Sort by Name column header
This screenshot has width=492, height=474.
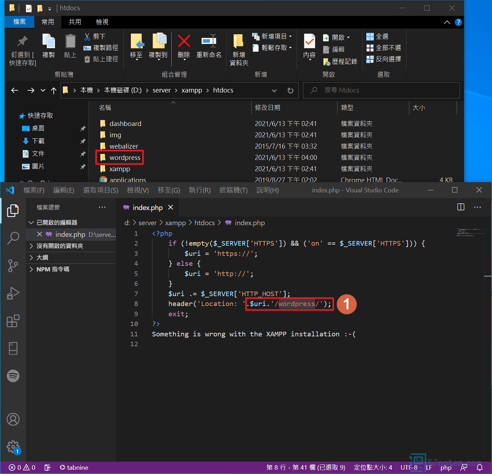pyautogui.click(x=105, y=108)
